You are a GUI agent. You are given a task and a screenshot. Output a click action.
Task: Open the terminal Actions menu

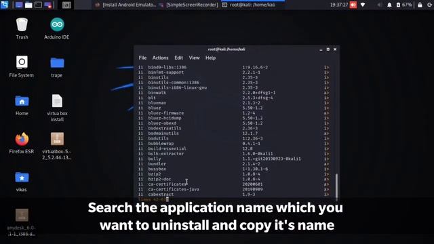pyautogui.click(x=160, y=58)
